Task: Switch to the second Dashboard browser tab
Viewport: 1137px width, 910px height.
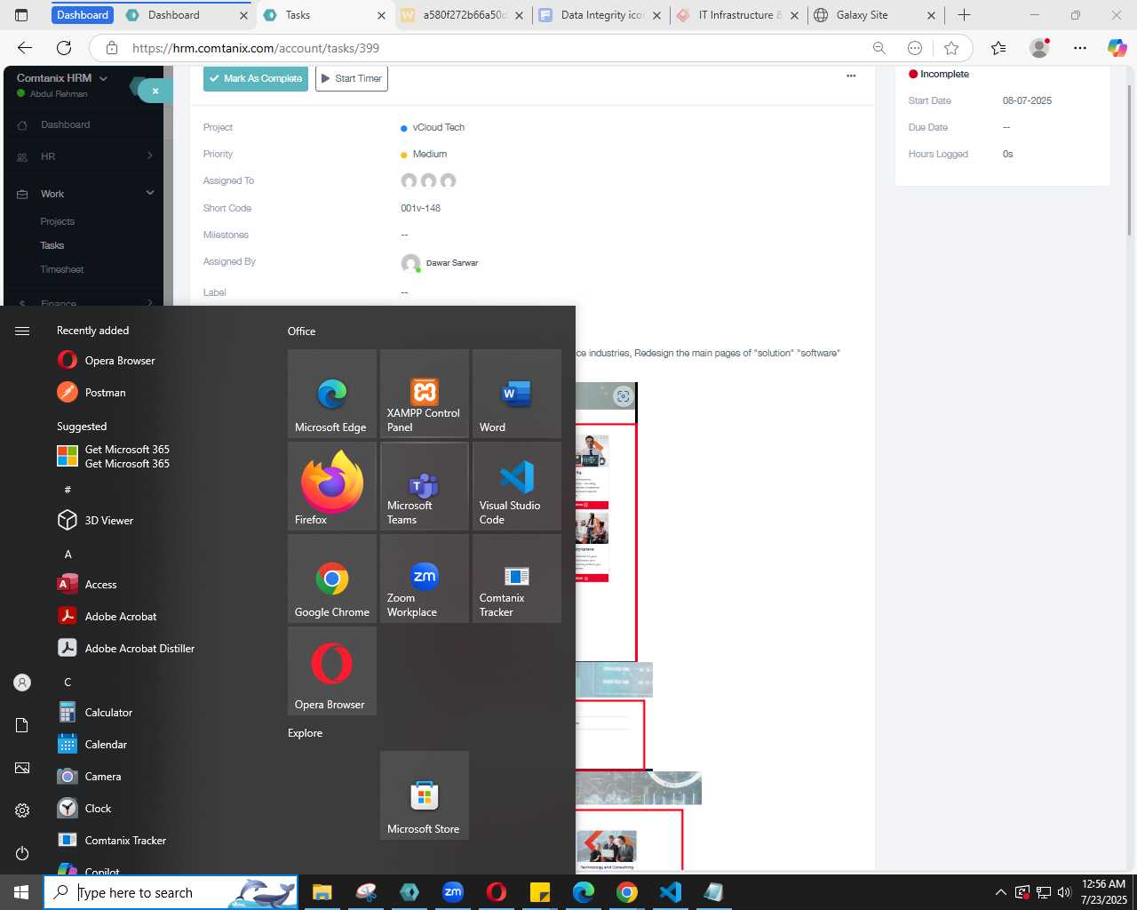Action: [185, 15]
